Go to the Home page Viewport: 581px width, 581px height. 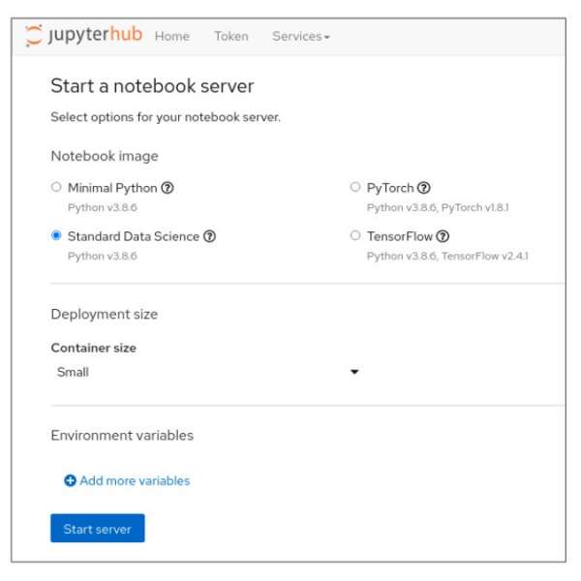click(172, 36)
